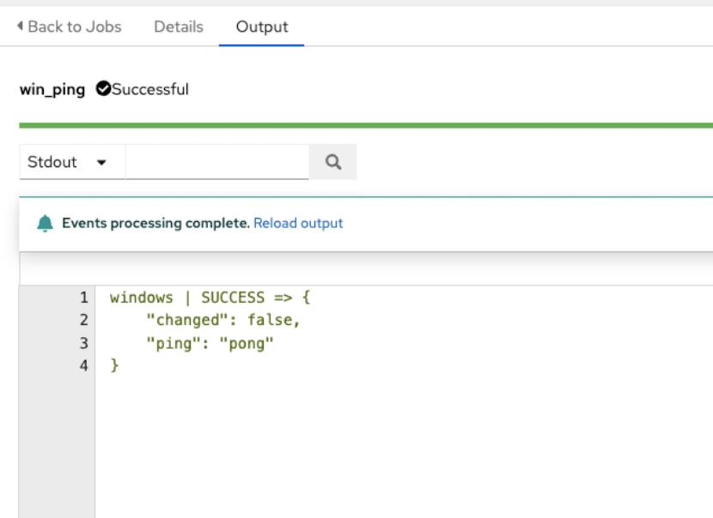
Task: Click the back caret arrow icon
Action: click(20, 26)
